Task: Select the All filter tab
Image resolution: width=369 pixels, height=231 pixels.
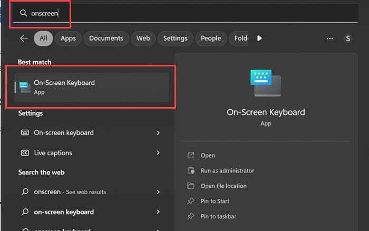Action: (43, 38)
